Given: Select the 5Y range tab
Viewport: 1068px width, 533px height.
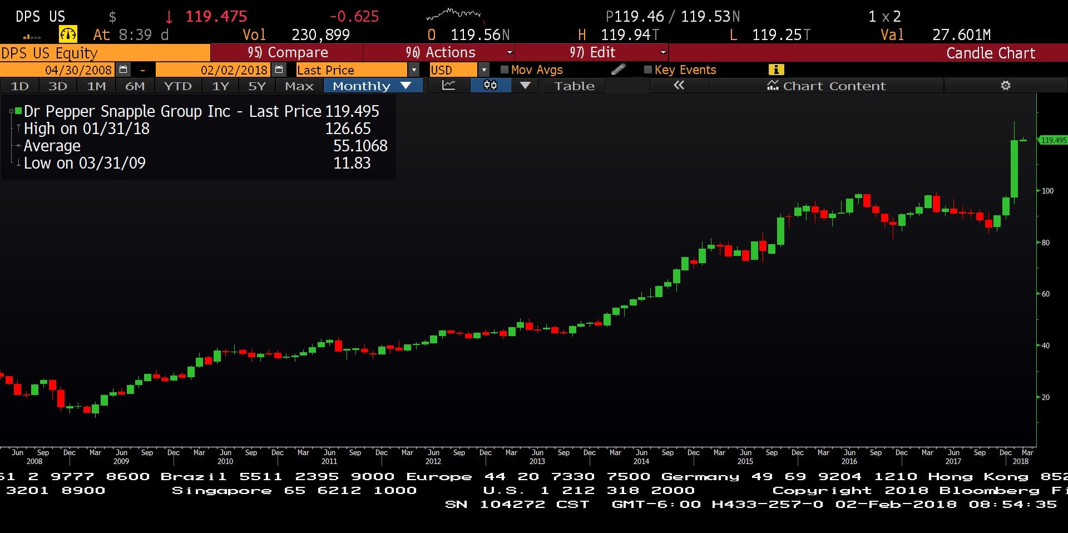Looking at the screenshot, I should point(257,86).
